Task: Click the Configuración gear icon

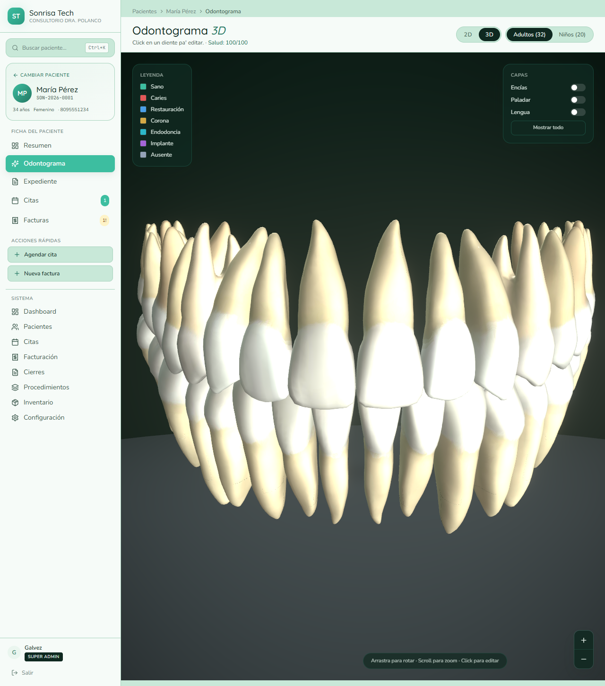Action: (x=15, y=418)
